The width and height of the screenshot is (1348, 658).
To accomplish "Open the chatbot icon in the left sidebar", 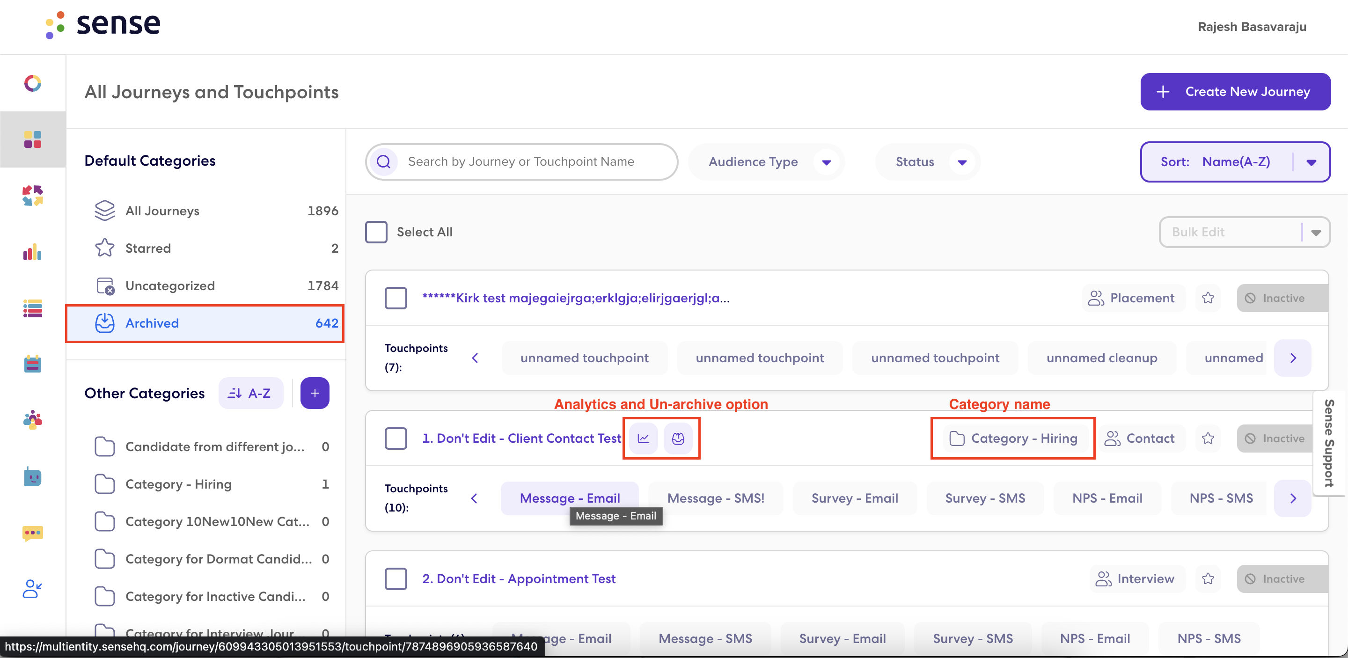I will coord(32,476).
